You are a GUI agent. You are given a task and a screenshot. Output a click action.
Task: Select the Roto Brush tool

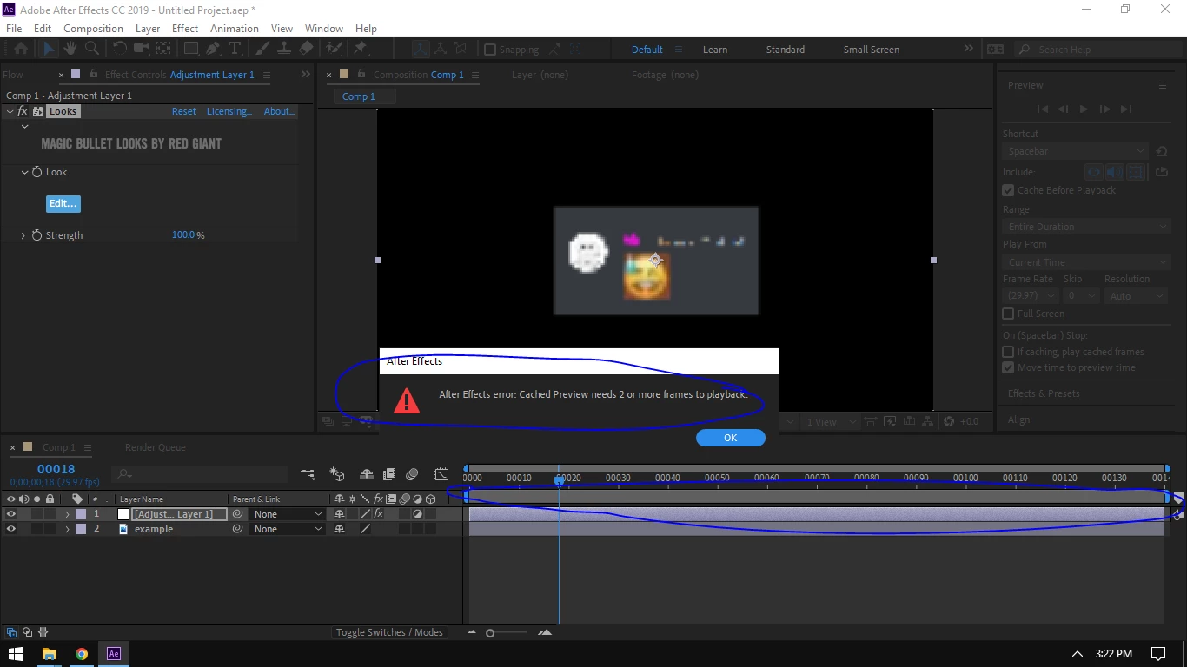[x=335, y=50]
